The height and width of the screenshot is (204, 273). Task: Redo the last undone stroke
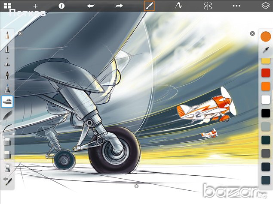(119, 6)
